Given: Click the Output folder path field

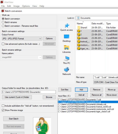Looking at the screenshot, I should (29, 92).
